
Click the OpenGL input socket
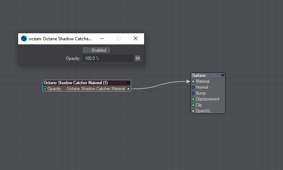click(193, 111)
